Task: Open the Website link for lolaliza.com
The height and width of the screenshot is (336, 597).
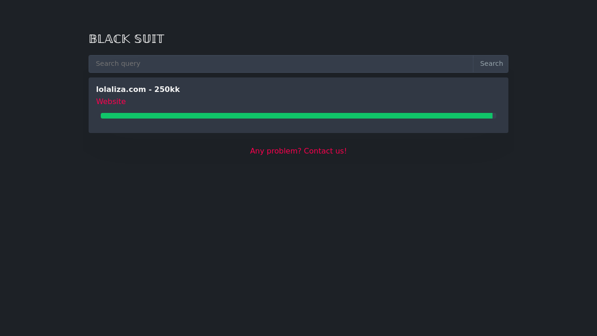Action: click(x=111, y=102)
